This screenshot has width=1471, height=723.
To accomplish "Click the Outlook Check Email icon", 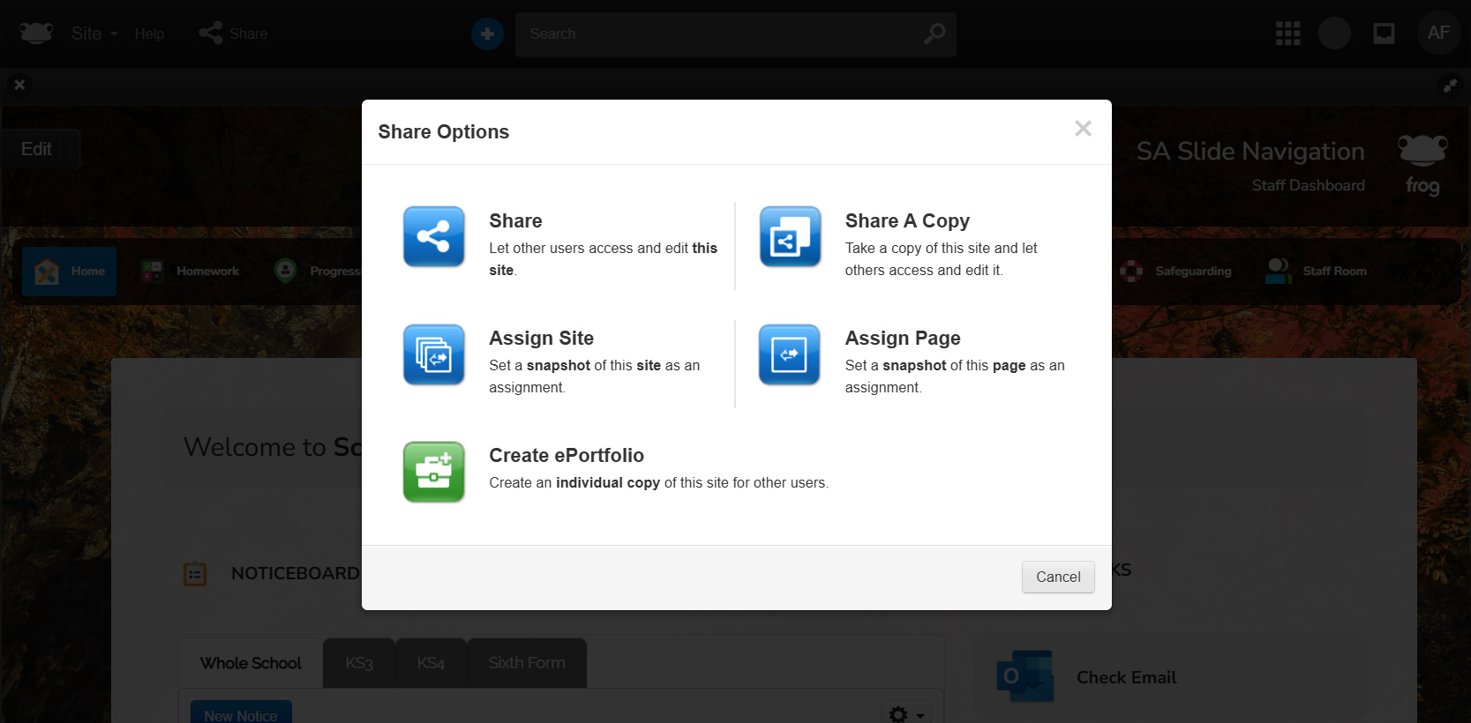I will click(x=1025, y=677).
